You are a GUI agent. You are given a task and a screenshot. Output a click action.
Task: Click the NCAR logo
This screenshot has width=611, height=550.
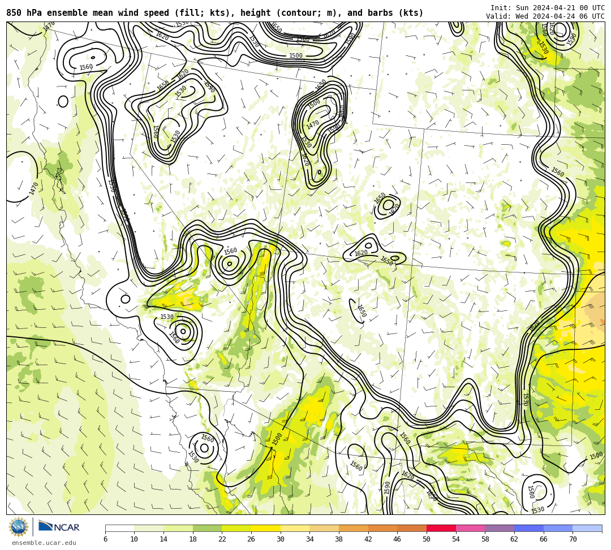pyautogui.click(x=59, y=527)
